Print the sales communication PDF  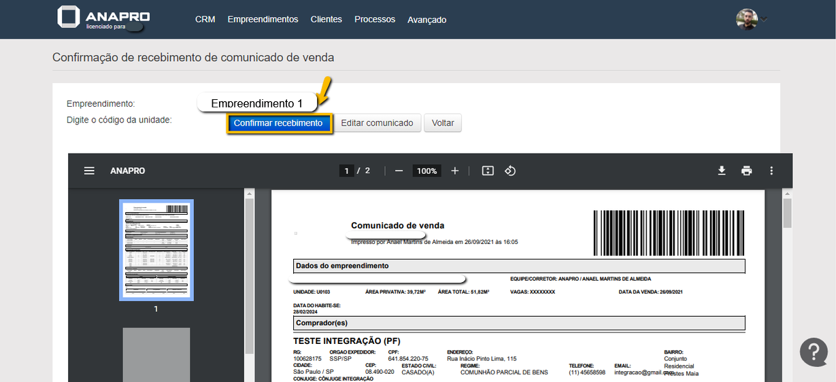(746, 171)
